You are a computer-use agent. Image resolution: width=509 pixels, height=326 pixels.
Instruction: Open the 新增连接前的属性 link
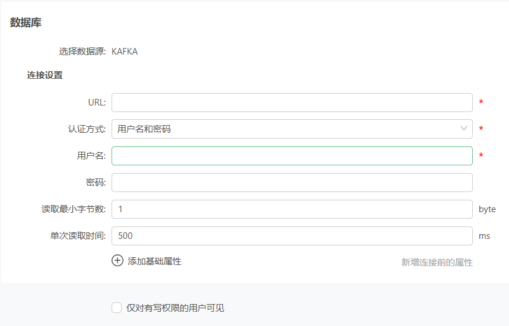(x=437, y=262)
